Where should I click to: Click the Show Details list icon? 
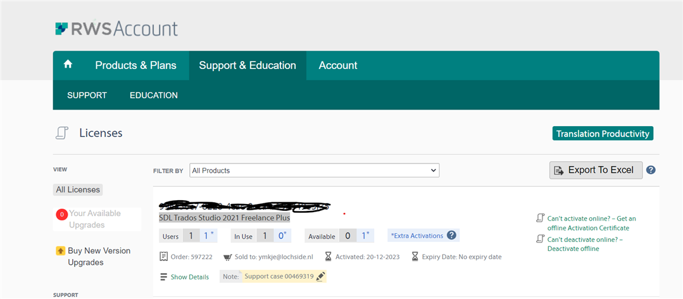pos(164,277)
